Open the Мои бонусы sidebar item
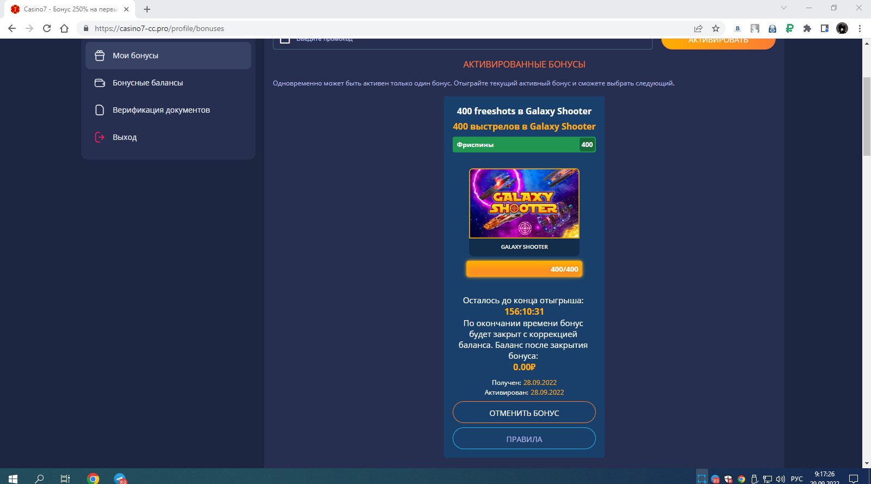The image size is (871, 484). 168,56
